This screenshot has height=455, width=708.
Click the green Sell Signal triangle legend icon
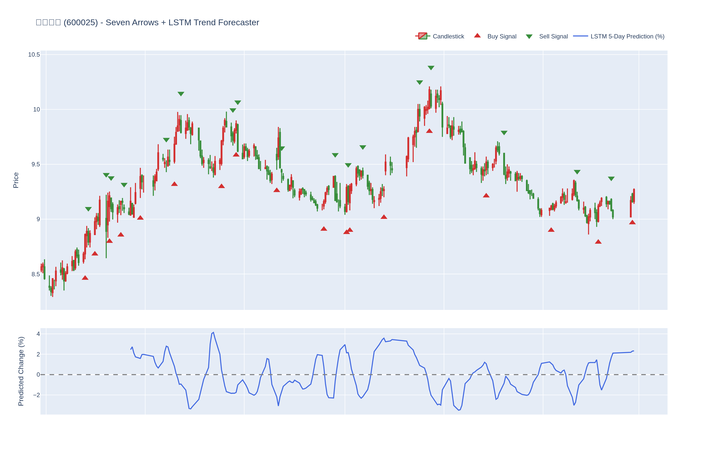click(529, 37)
